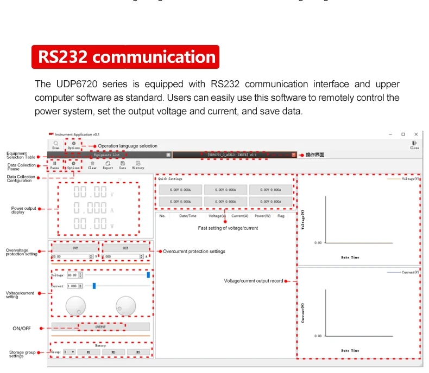The image size is (429, 373).
Task: Click first Quick Settings preset in top row
Action: (180, 190)
